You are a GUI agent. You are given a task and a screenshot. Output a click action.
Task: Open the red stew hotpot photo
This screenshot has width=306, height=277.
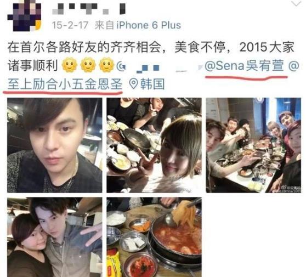click(x=154, y=237)
